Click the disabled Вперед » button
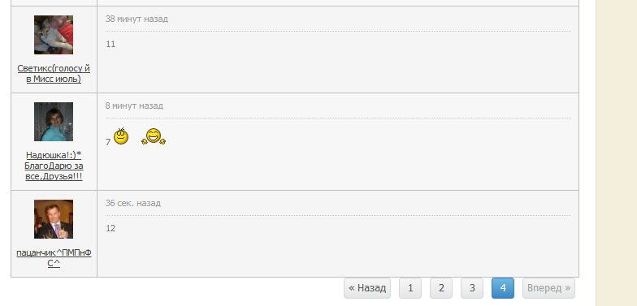 (x=549, y=288)
